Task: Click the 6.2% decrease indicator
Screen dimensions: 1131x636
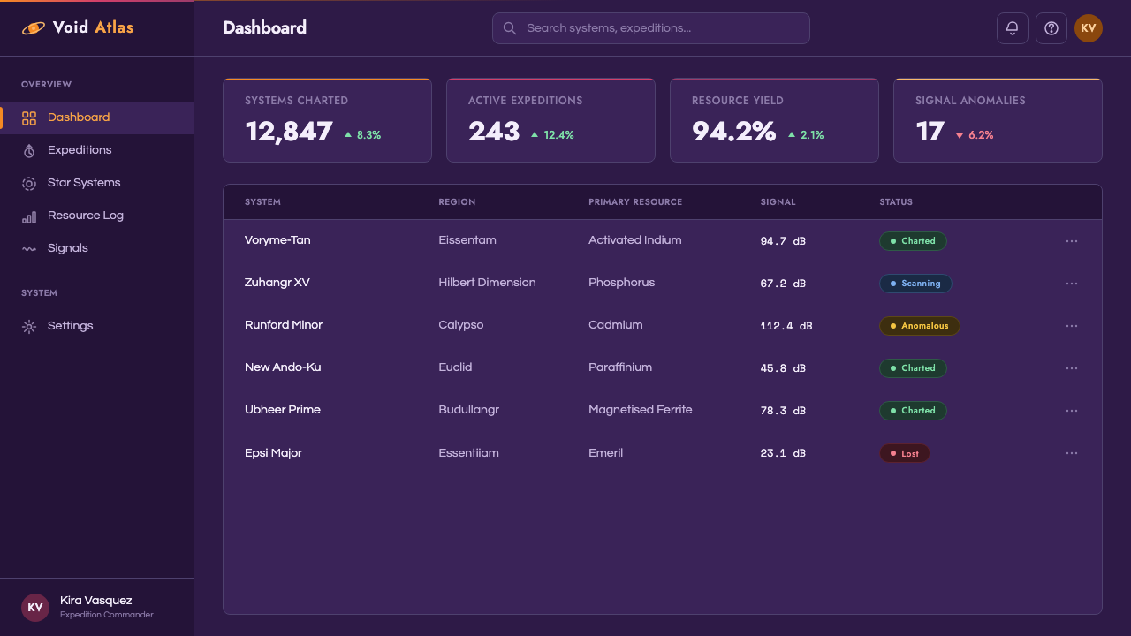Action: [x=975, y=135]
